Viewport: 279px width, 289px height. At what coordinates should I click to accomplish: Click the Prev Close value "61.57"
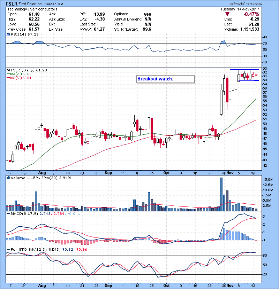pos(34,29)
